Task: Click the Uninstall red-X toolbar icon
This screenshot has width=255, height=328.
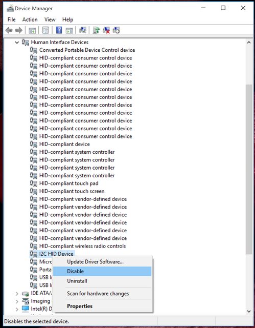Action: click(106, 30)
